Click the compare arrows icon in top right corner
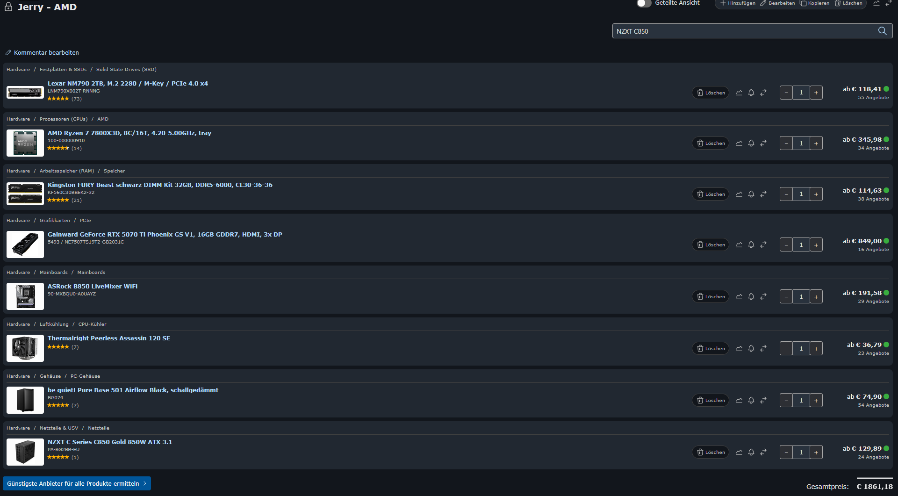The width and height of the screenshot is (898, 496). [888, 4]
